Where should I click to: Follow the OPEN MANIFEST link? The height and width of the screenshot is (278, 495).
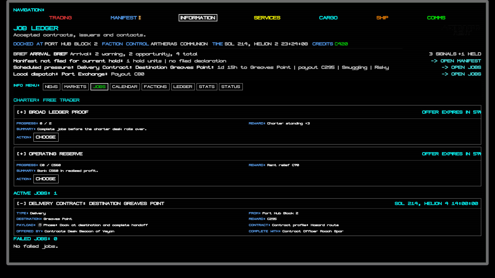[x=456, y=61]
